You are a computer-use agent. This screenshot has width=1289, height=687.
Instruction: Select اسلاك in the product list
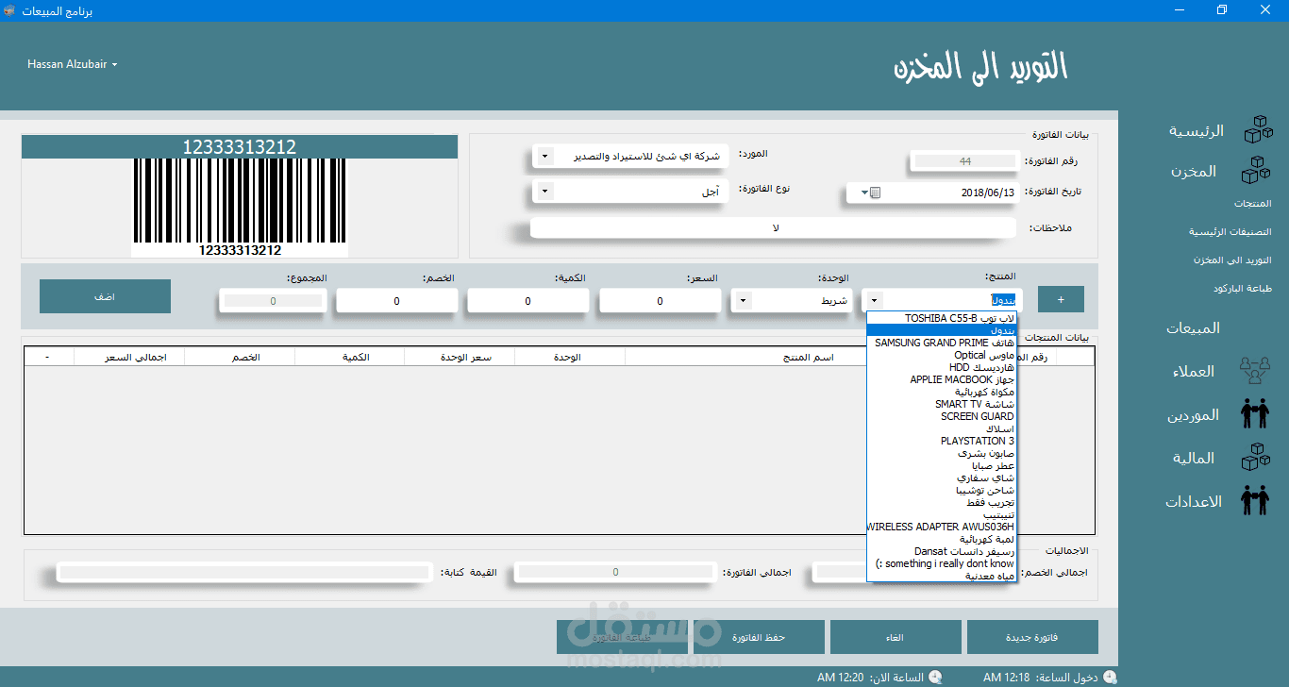tap(942, 428)
